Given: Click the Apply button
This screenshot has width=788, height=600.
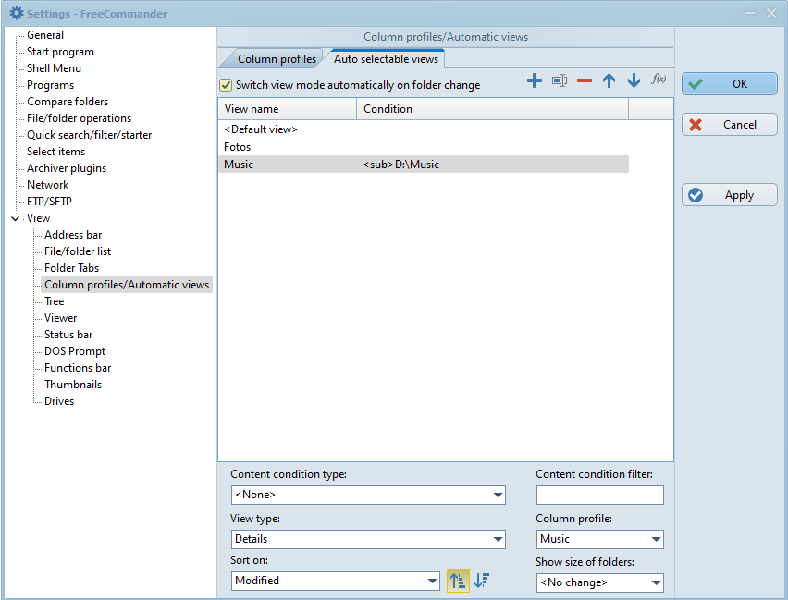Looking at the screenshot, I should pyautogui.click(x=729, y=195).
